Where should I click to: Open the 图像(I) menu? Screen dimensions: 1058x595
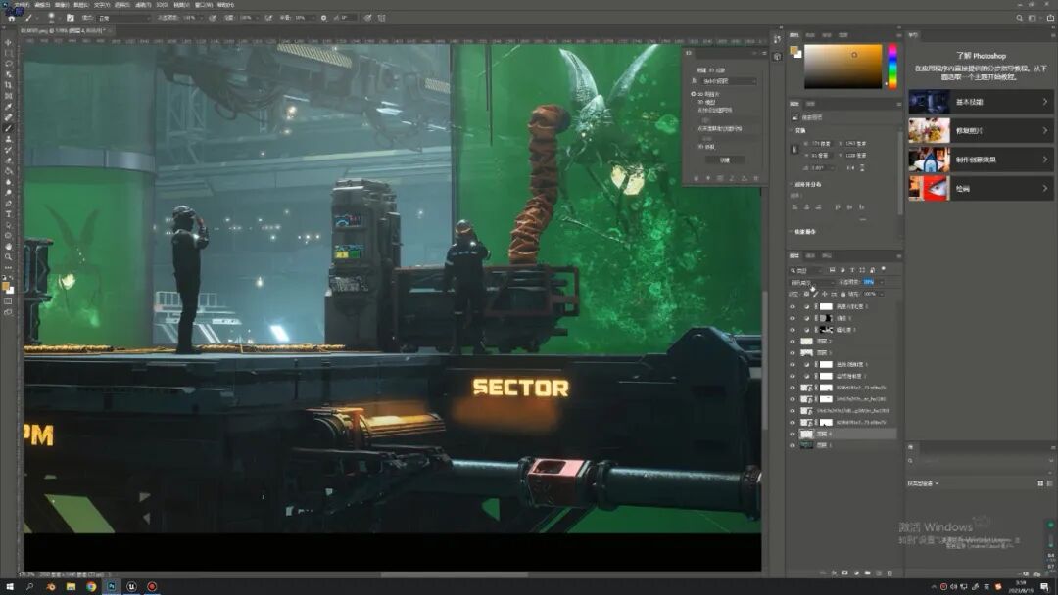[62, 5]
